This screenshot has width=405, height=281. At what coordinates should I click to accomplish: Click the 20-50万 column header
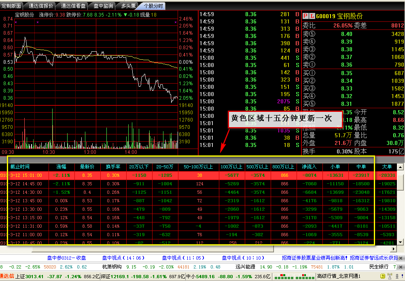pos(165,167)
